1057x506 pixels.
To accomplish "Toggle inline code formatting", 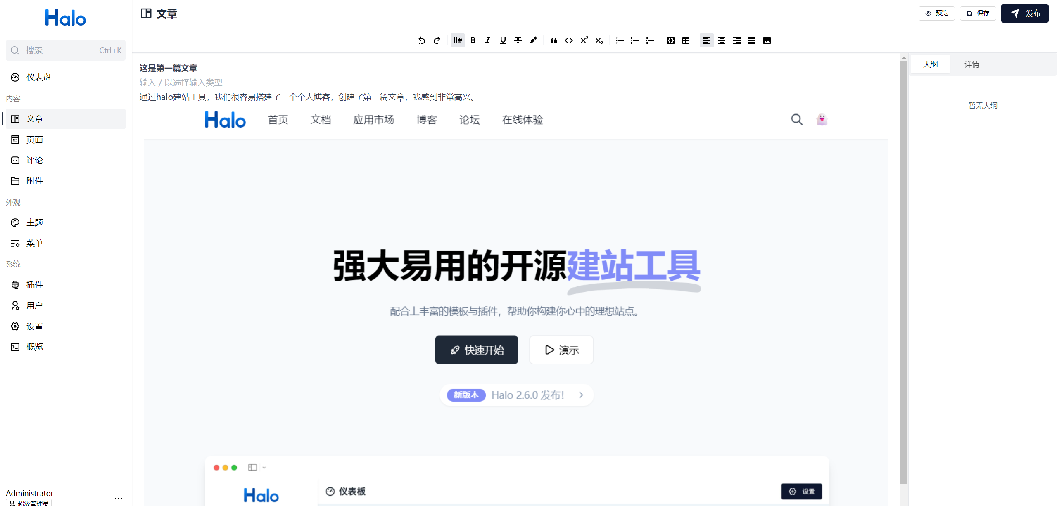I will [x=569, y=40].
